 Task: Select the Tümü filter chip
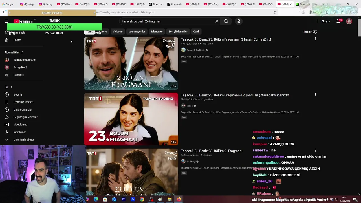point(90,32)
